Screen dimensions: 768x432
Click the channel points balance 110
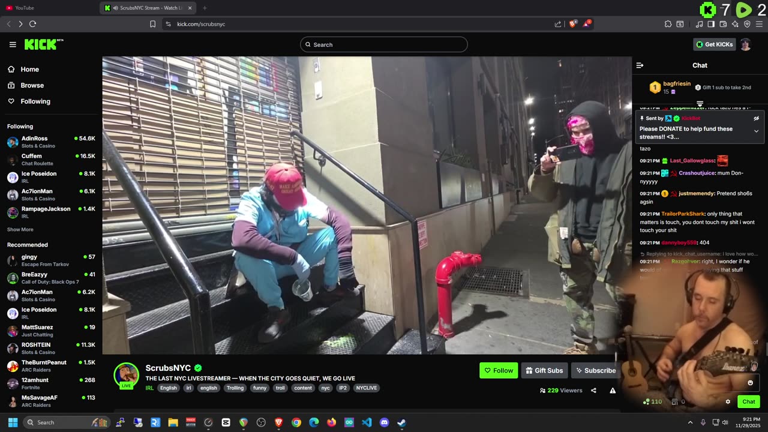(x=652, y=402)
